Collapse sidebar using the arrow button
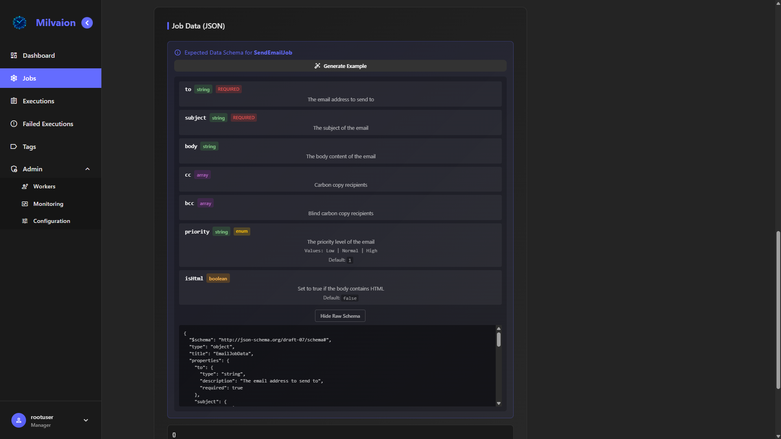 [x=87, y=23]
